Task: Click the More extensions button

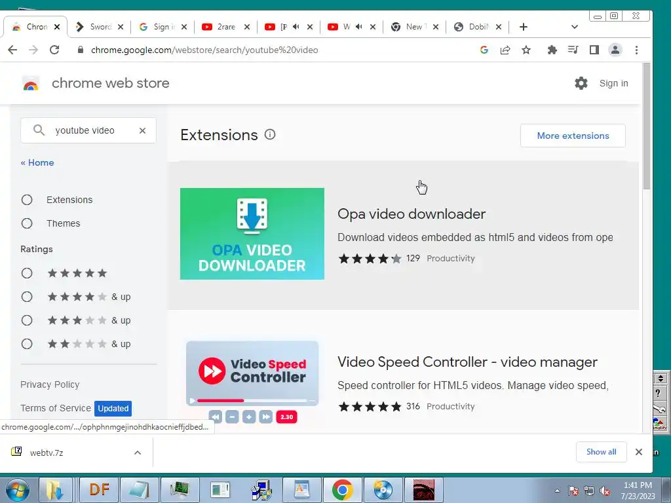Action: point(573,136)
